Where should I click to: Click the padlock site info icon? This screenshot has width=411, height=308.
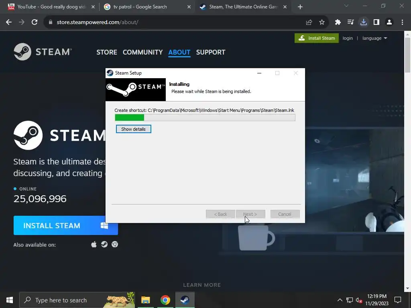pyautogui.click(x=51, y=22)
